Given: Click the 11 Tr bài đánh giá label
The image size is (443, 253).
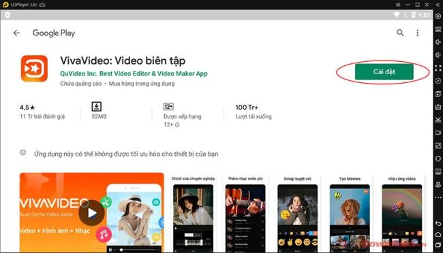Looking at the screenshot, I should click(x=42, y=116).
